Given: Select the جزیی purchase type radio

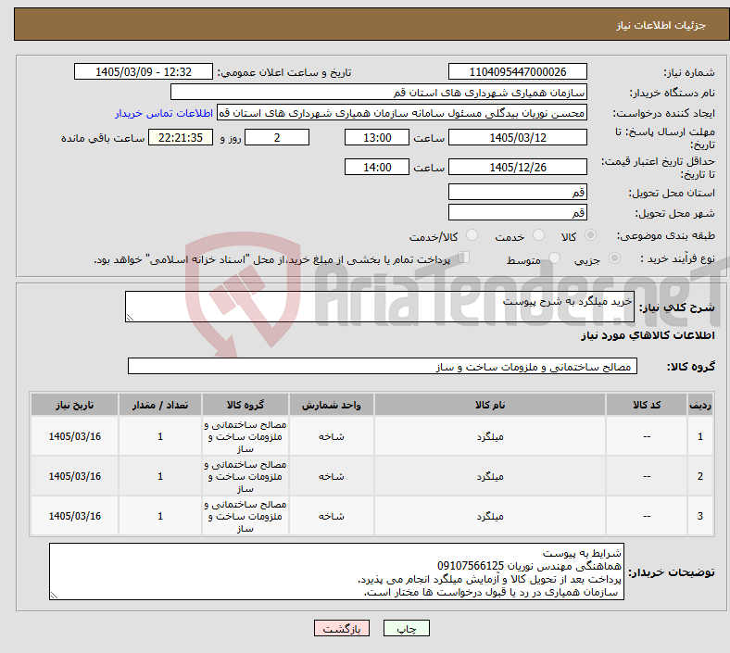Looking at the screenshot, I should tap(614, 258).
